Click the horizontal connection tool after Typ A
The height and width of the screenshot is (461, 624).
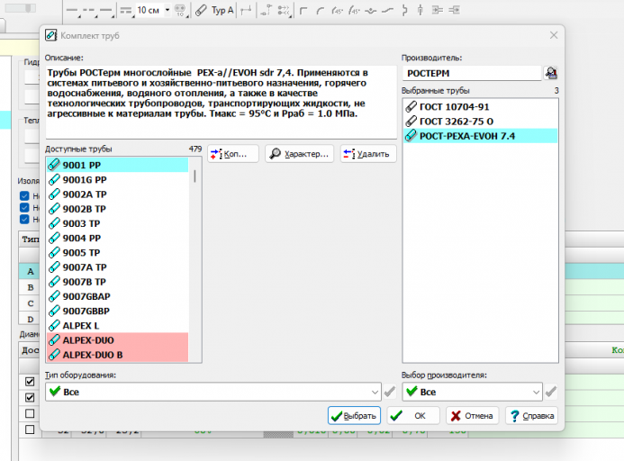click(x=247, y=10)
